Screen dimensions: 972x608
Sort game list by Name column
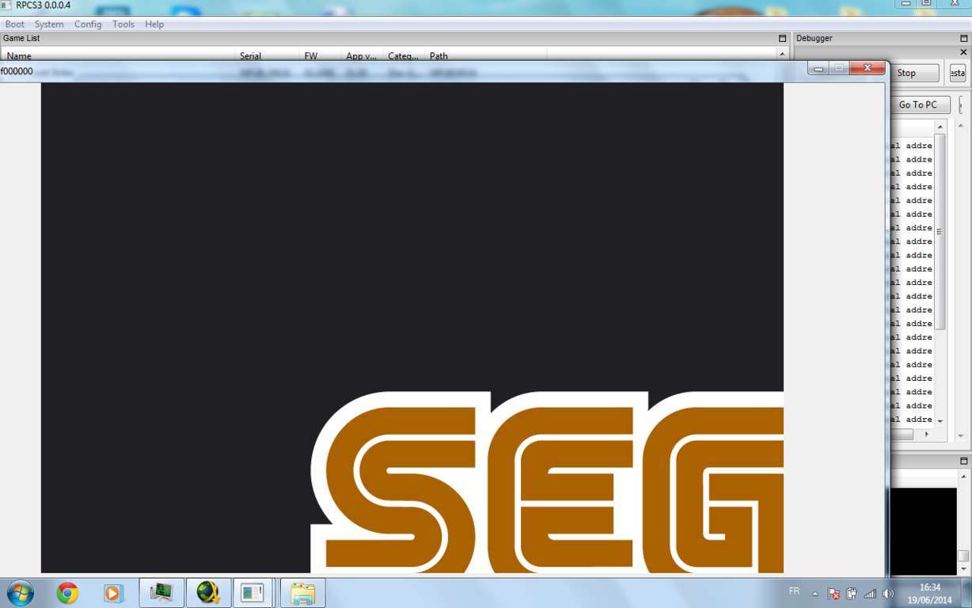coord(19,56)
